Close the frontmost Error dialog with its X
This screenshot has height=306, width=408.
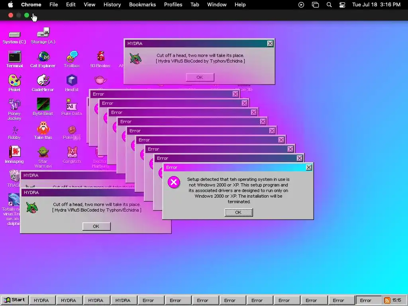point(309,168)
